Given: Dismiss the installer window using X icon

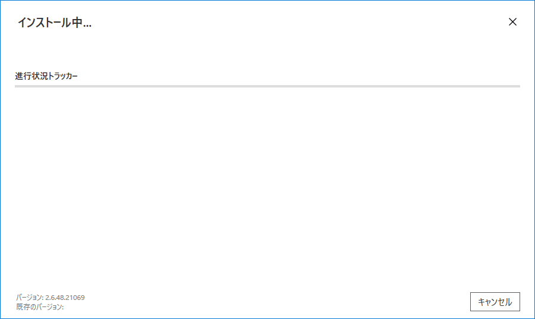Looking at the screenshot, I should click(x=512, y=22).
